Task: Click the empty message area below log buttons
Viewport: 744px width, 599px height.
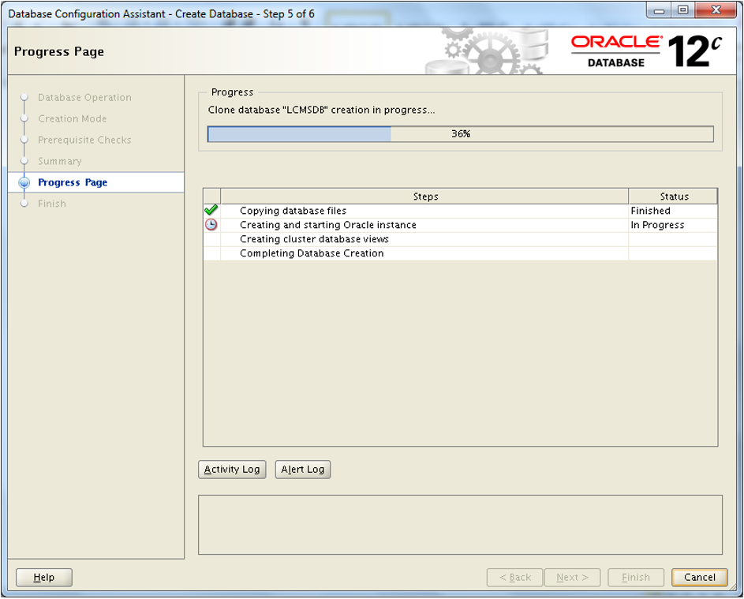Action: [x=460, y=525]
